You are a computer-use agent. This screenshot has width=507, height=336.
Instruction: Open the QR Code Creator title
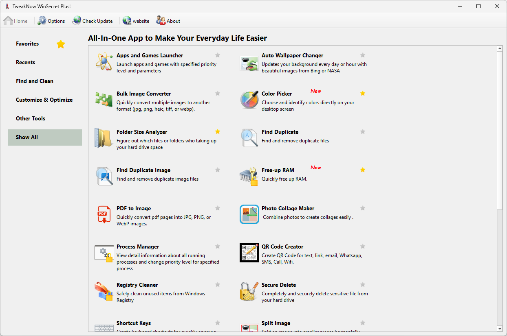click(282, 247)
